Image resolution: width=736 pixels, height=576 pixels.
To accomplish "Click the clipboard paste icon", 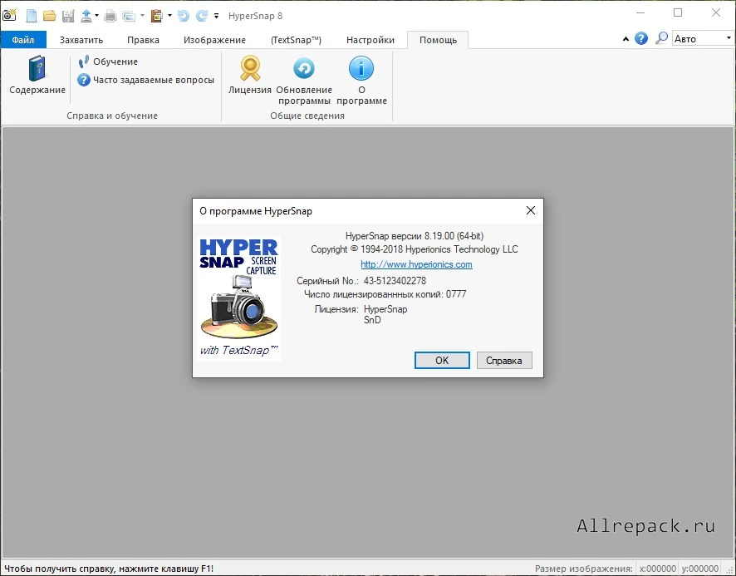I will (x=157, y=16).
